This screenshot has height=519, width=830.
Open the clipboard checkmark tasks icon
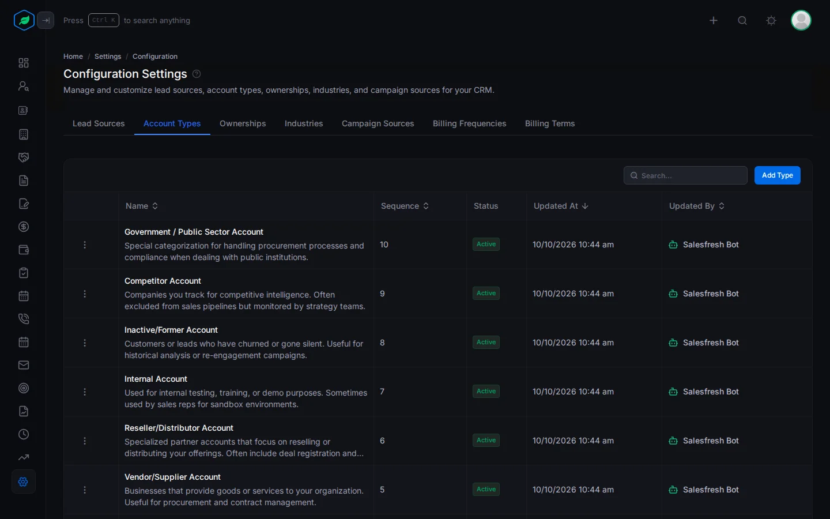click(x=24, y=273)
